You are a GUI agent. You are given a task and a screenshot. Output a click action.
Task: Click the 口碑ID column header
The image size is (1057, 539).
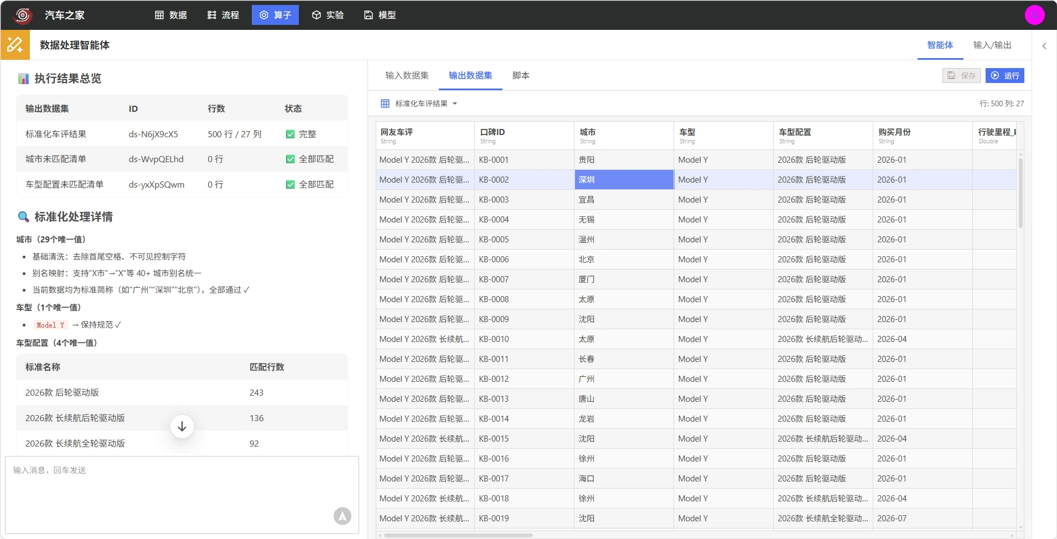[x=525, y=136]
